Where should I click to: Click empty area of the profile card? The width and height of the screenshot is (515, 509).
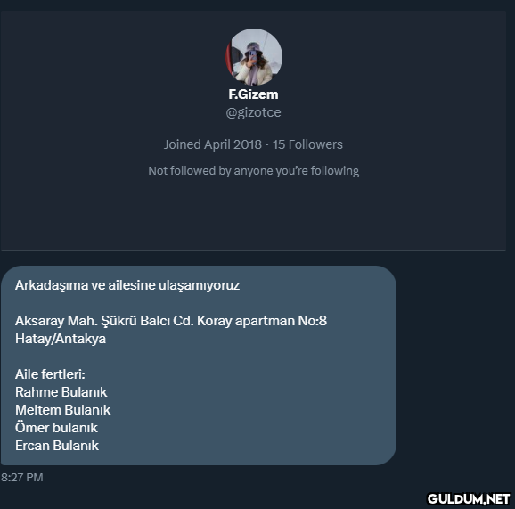253,214
